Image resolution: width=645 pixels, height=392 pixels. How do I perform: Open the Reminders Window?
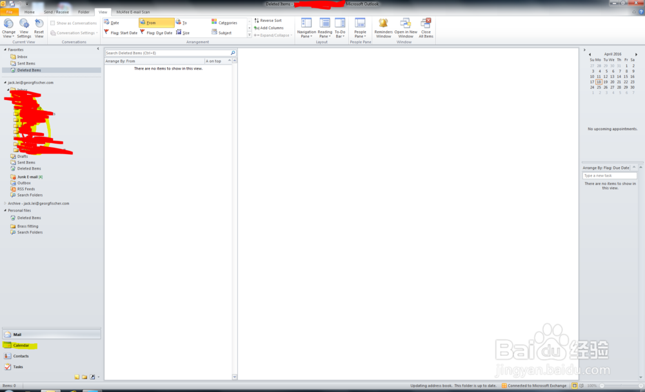383,28
